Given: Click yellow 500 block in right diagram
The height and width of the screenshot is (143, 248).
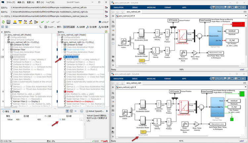Looking at the screenshot, I should [x=143, y=132].
